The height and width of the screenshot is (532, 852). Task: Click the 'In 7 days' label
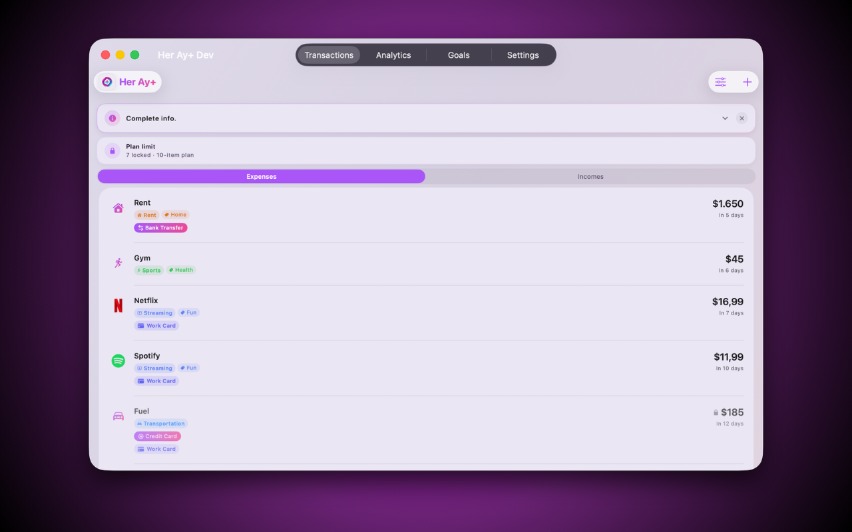(731, 313)
